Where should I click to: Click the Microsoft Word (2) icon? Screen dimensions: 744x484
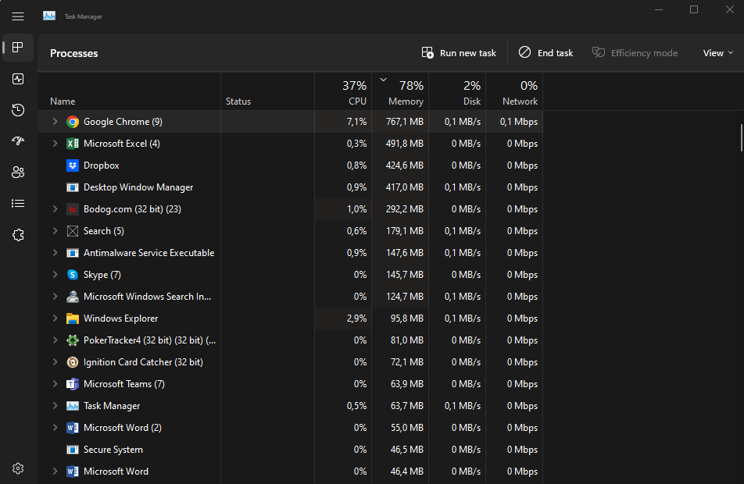pos(73,428)
